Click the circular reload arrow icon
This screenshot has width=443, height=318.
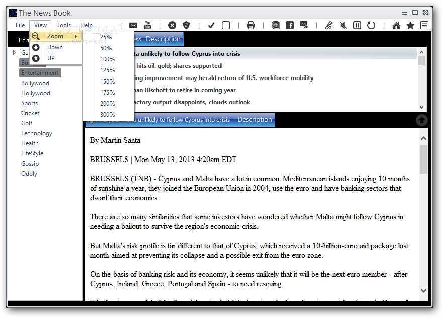click(371, 26)
